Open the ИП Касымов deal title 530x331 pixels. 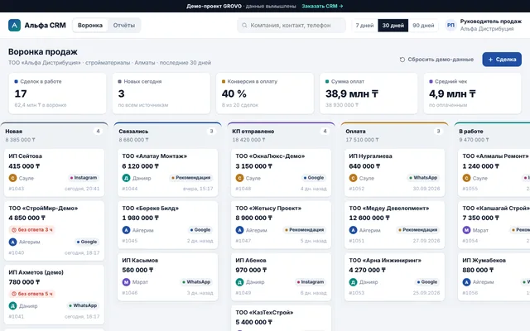click(x=140, y=261)
